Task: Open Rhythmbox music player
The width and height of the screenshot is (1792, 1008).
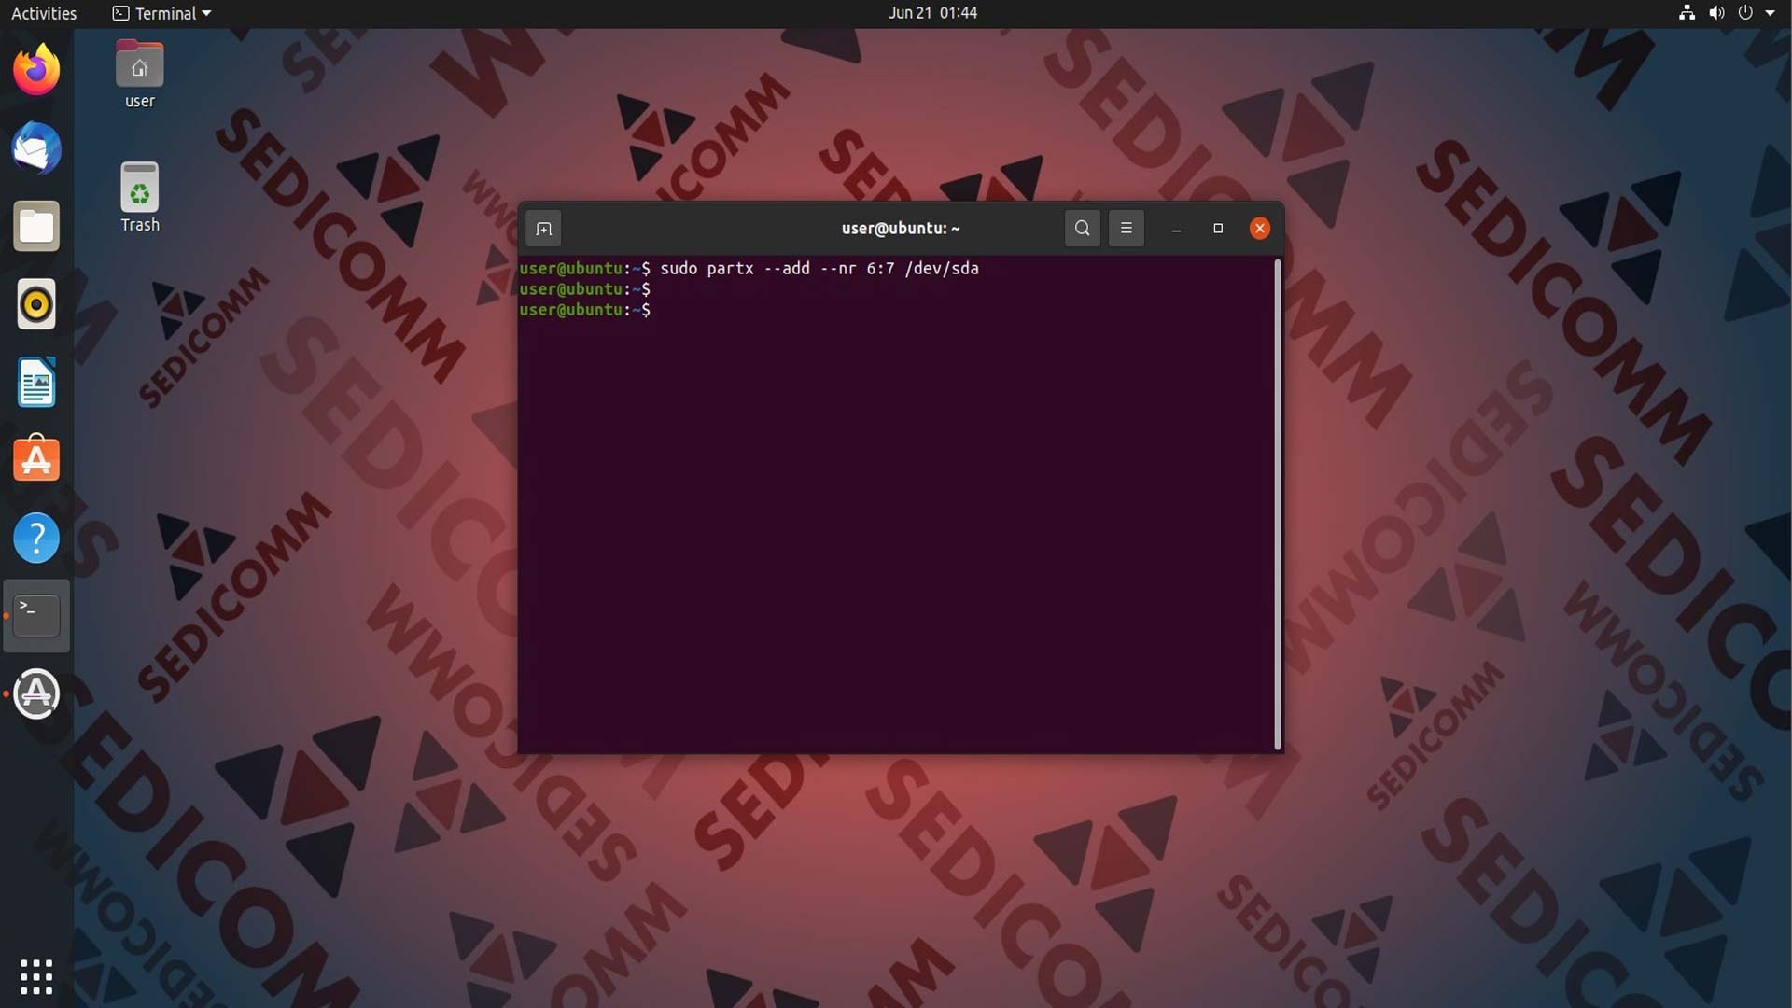Action: pos(36,304)
